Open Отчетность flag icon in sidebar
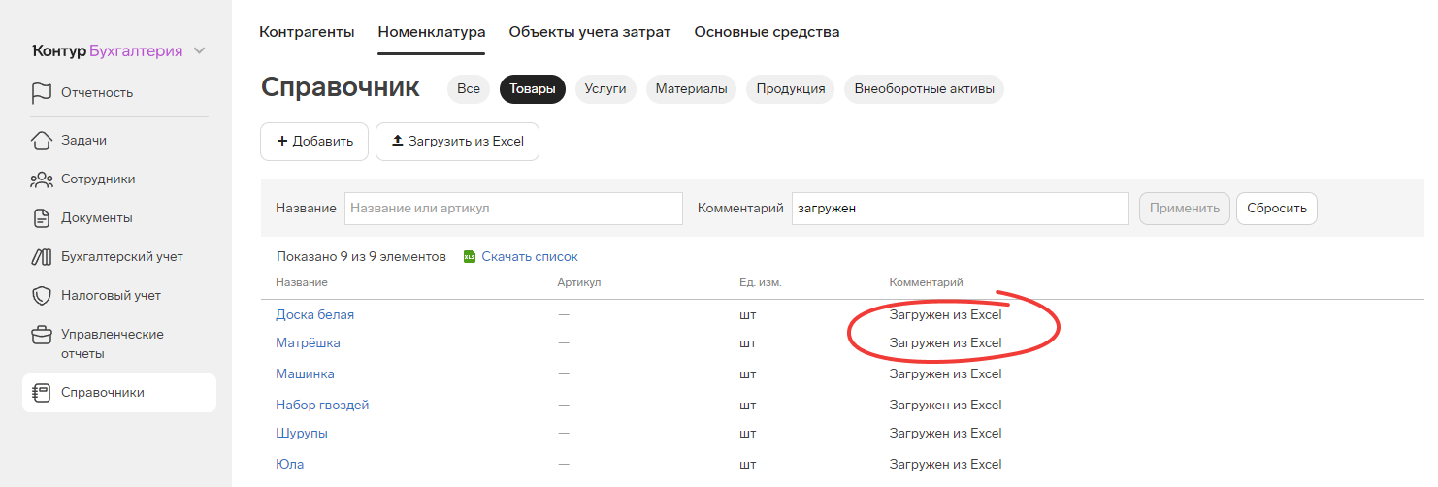The image size is (1438, 487). [x=41, y=93]
